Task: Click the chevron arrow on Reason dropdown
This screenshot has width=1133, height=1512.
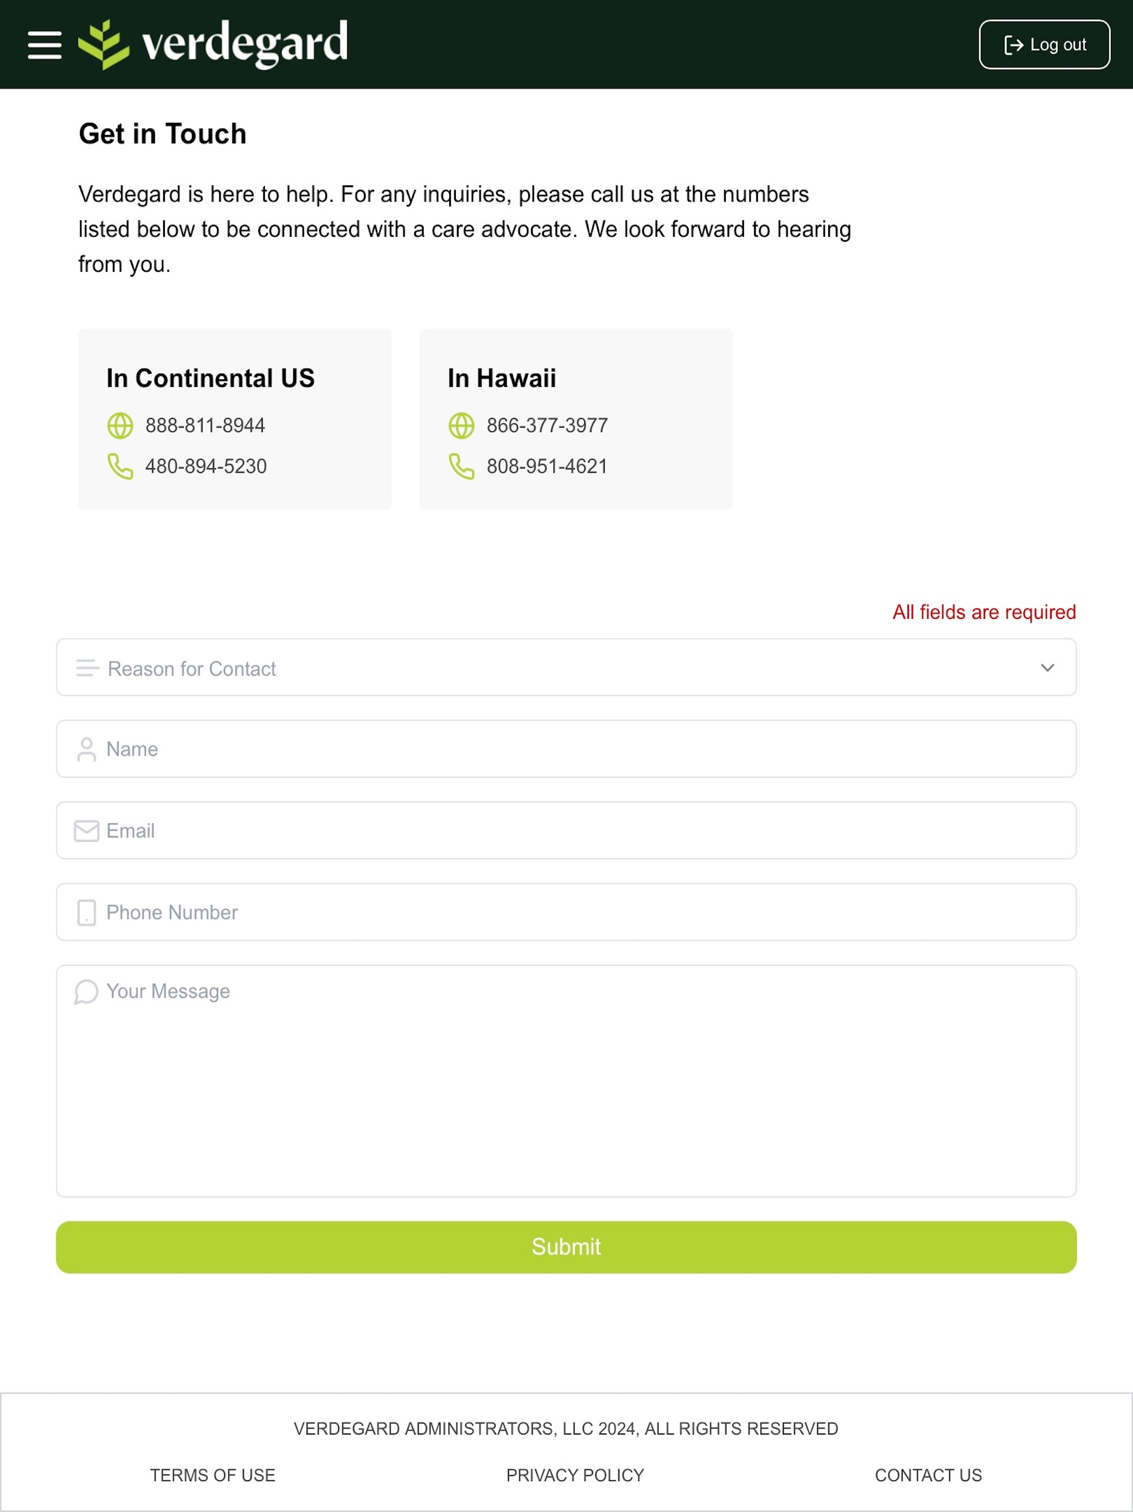Action: point(1048,667)
